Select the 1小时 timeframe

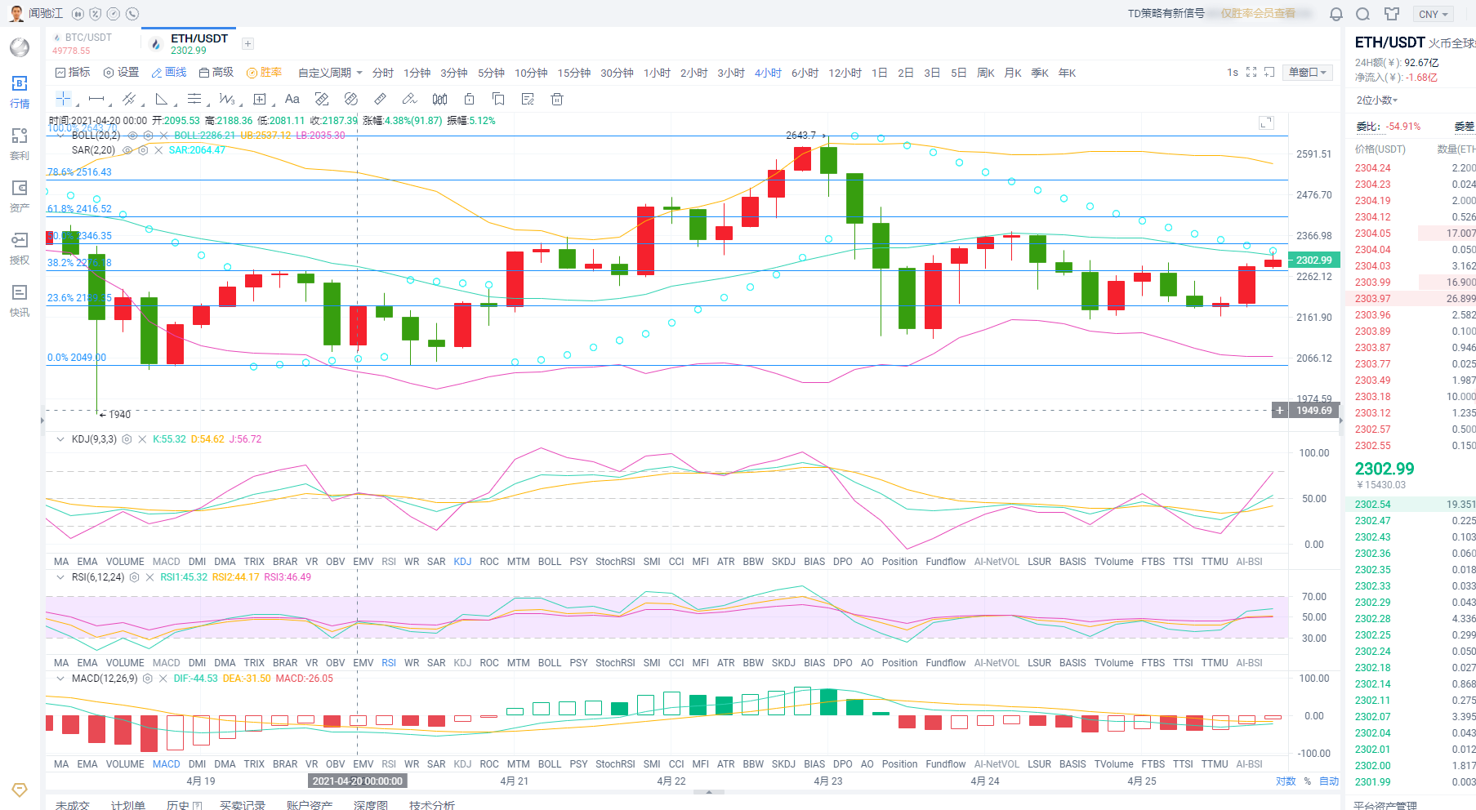coord(657,73)
